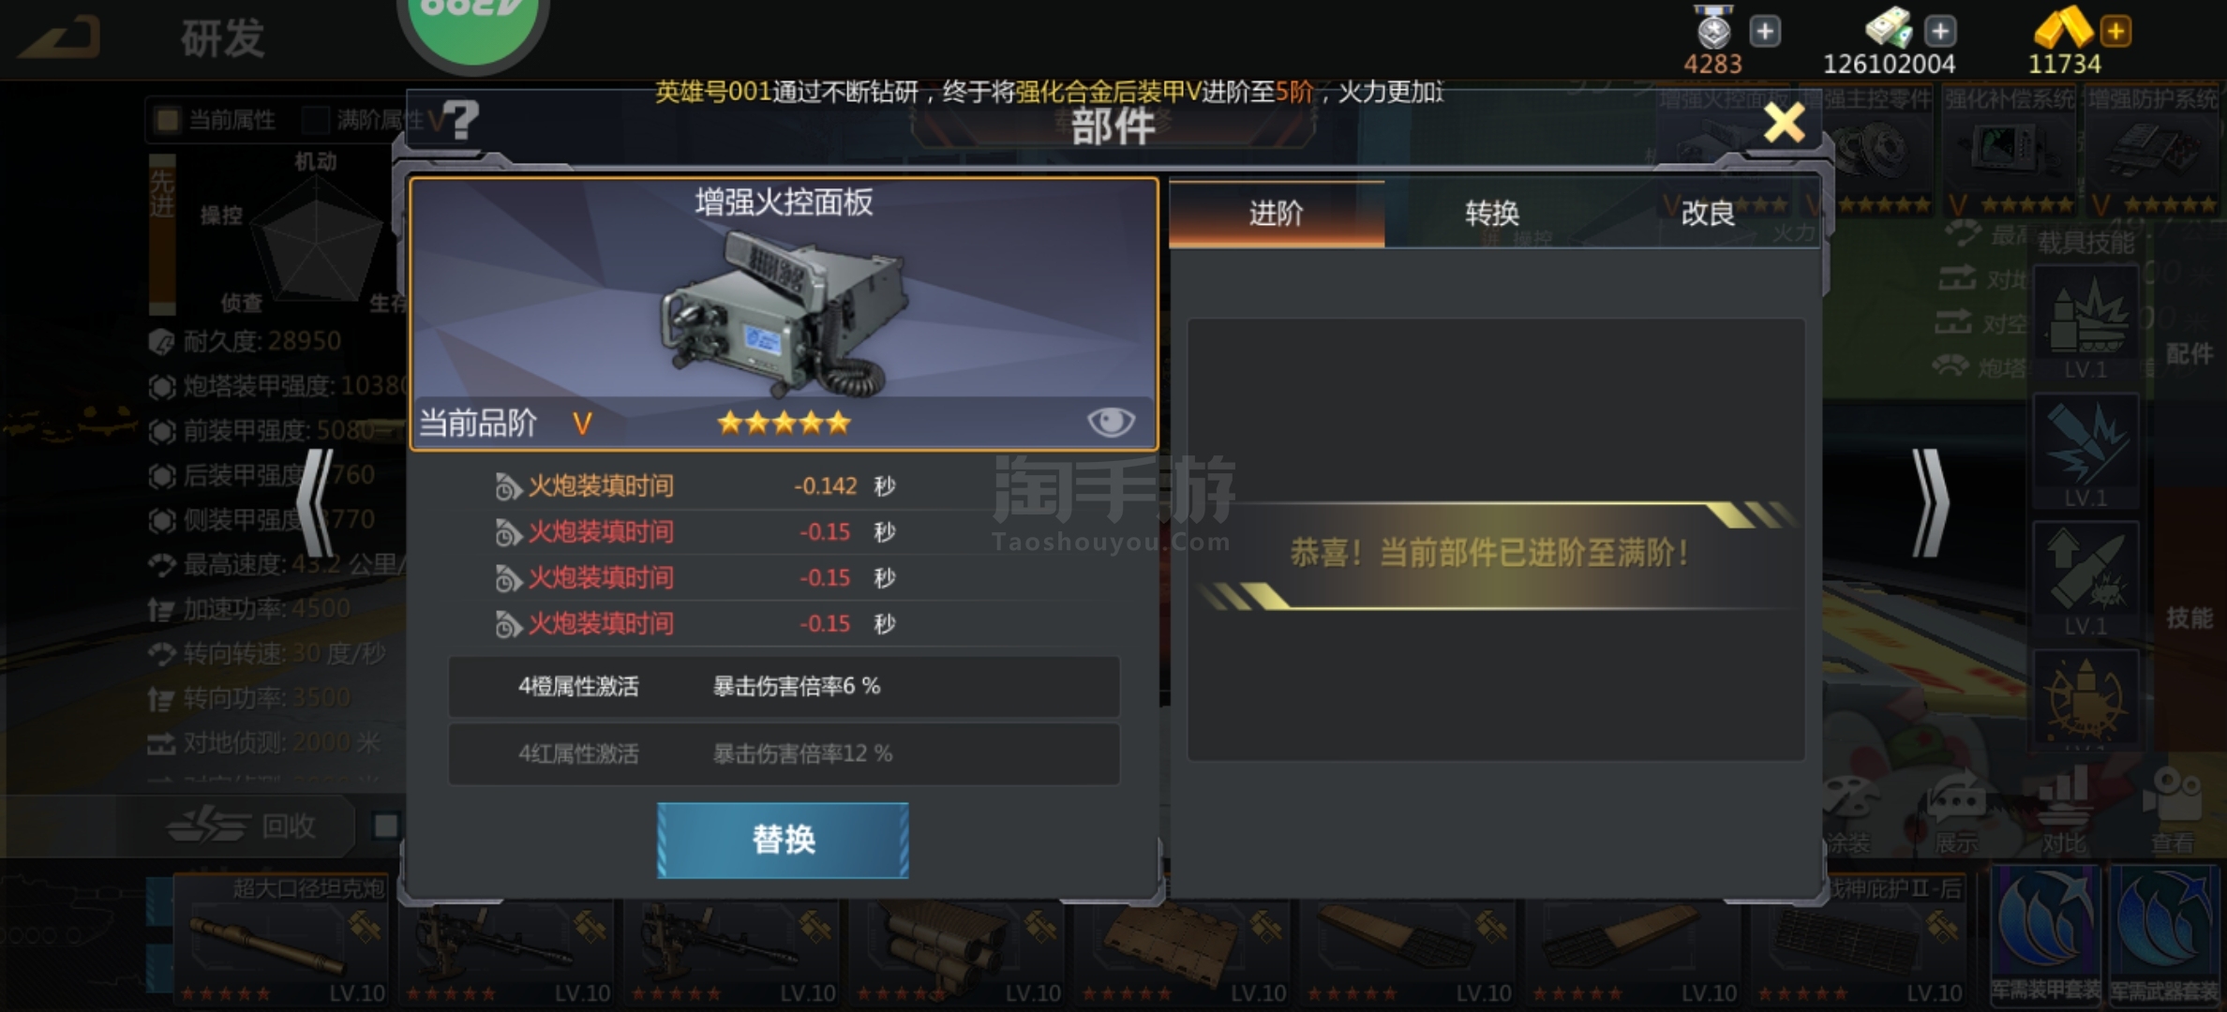
Task: Add more medals with plus icon
Action: click(x=1765, y=31)
